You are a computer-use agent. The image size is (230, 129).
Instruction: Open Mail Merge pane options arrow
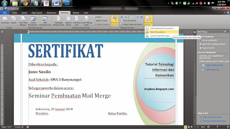225,32
